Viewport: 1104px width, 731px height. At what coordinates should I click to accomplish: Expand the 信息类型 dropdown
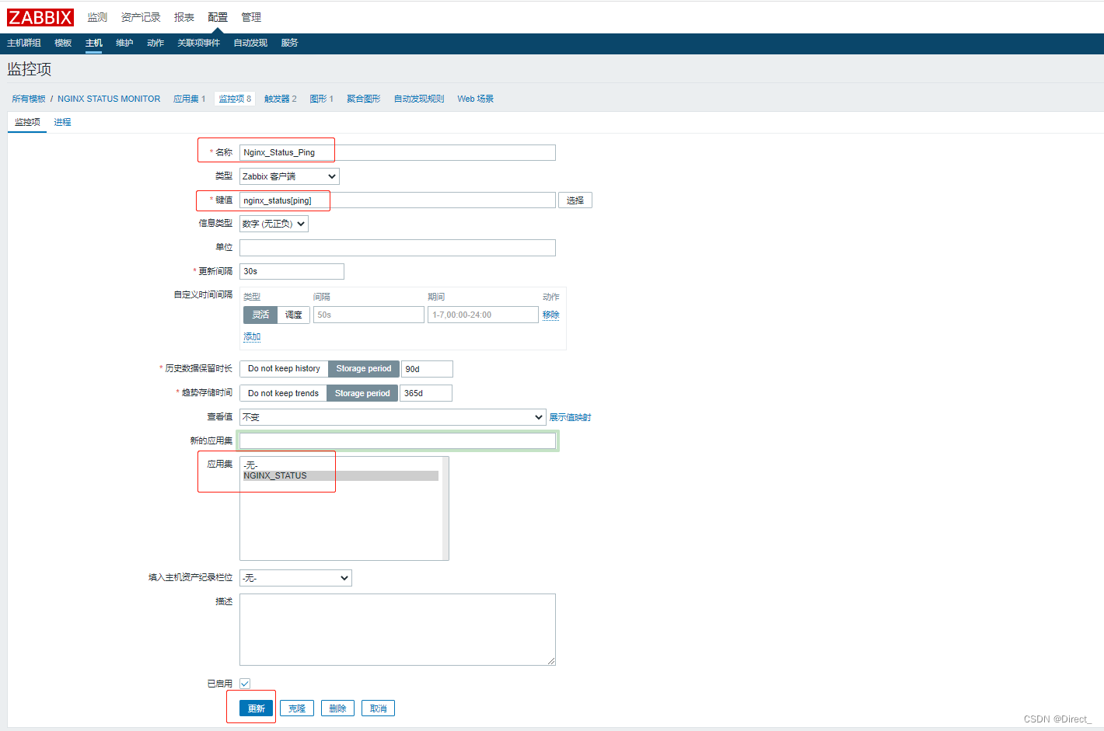tap(274, 224)
